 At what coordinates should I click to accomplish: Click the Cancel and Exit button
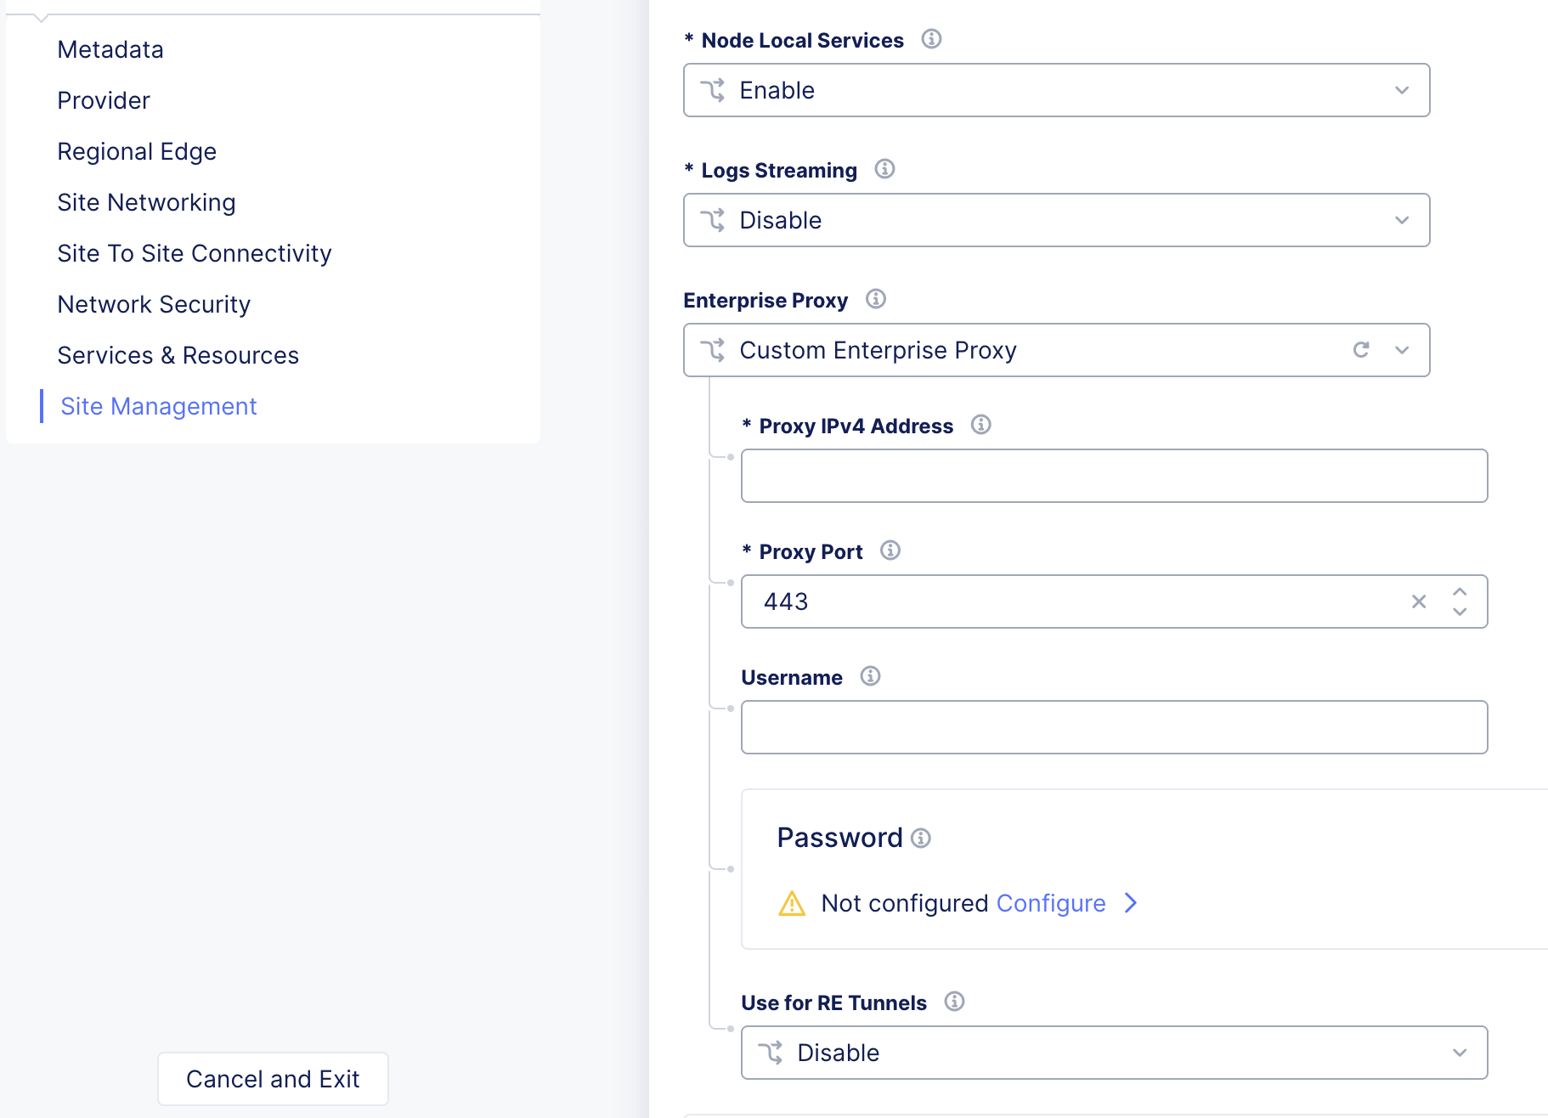(x=273, y=1079)
